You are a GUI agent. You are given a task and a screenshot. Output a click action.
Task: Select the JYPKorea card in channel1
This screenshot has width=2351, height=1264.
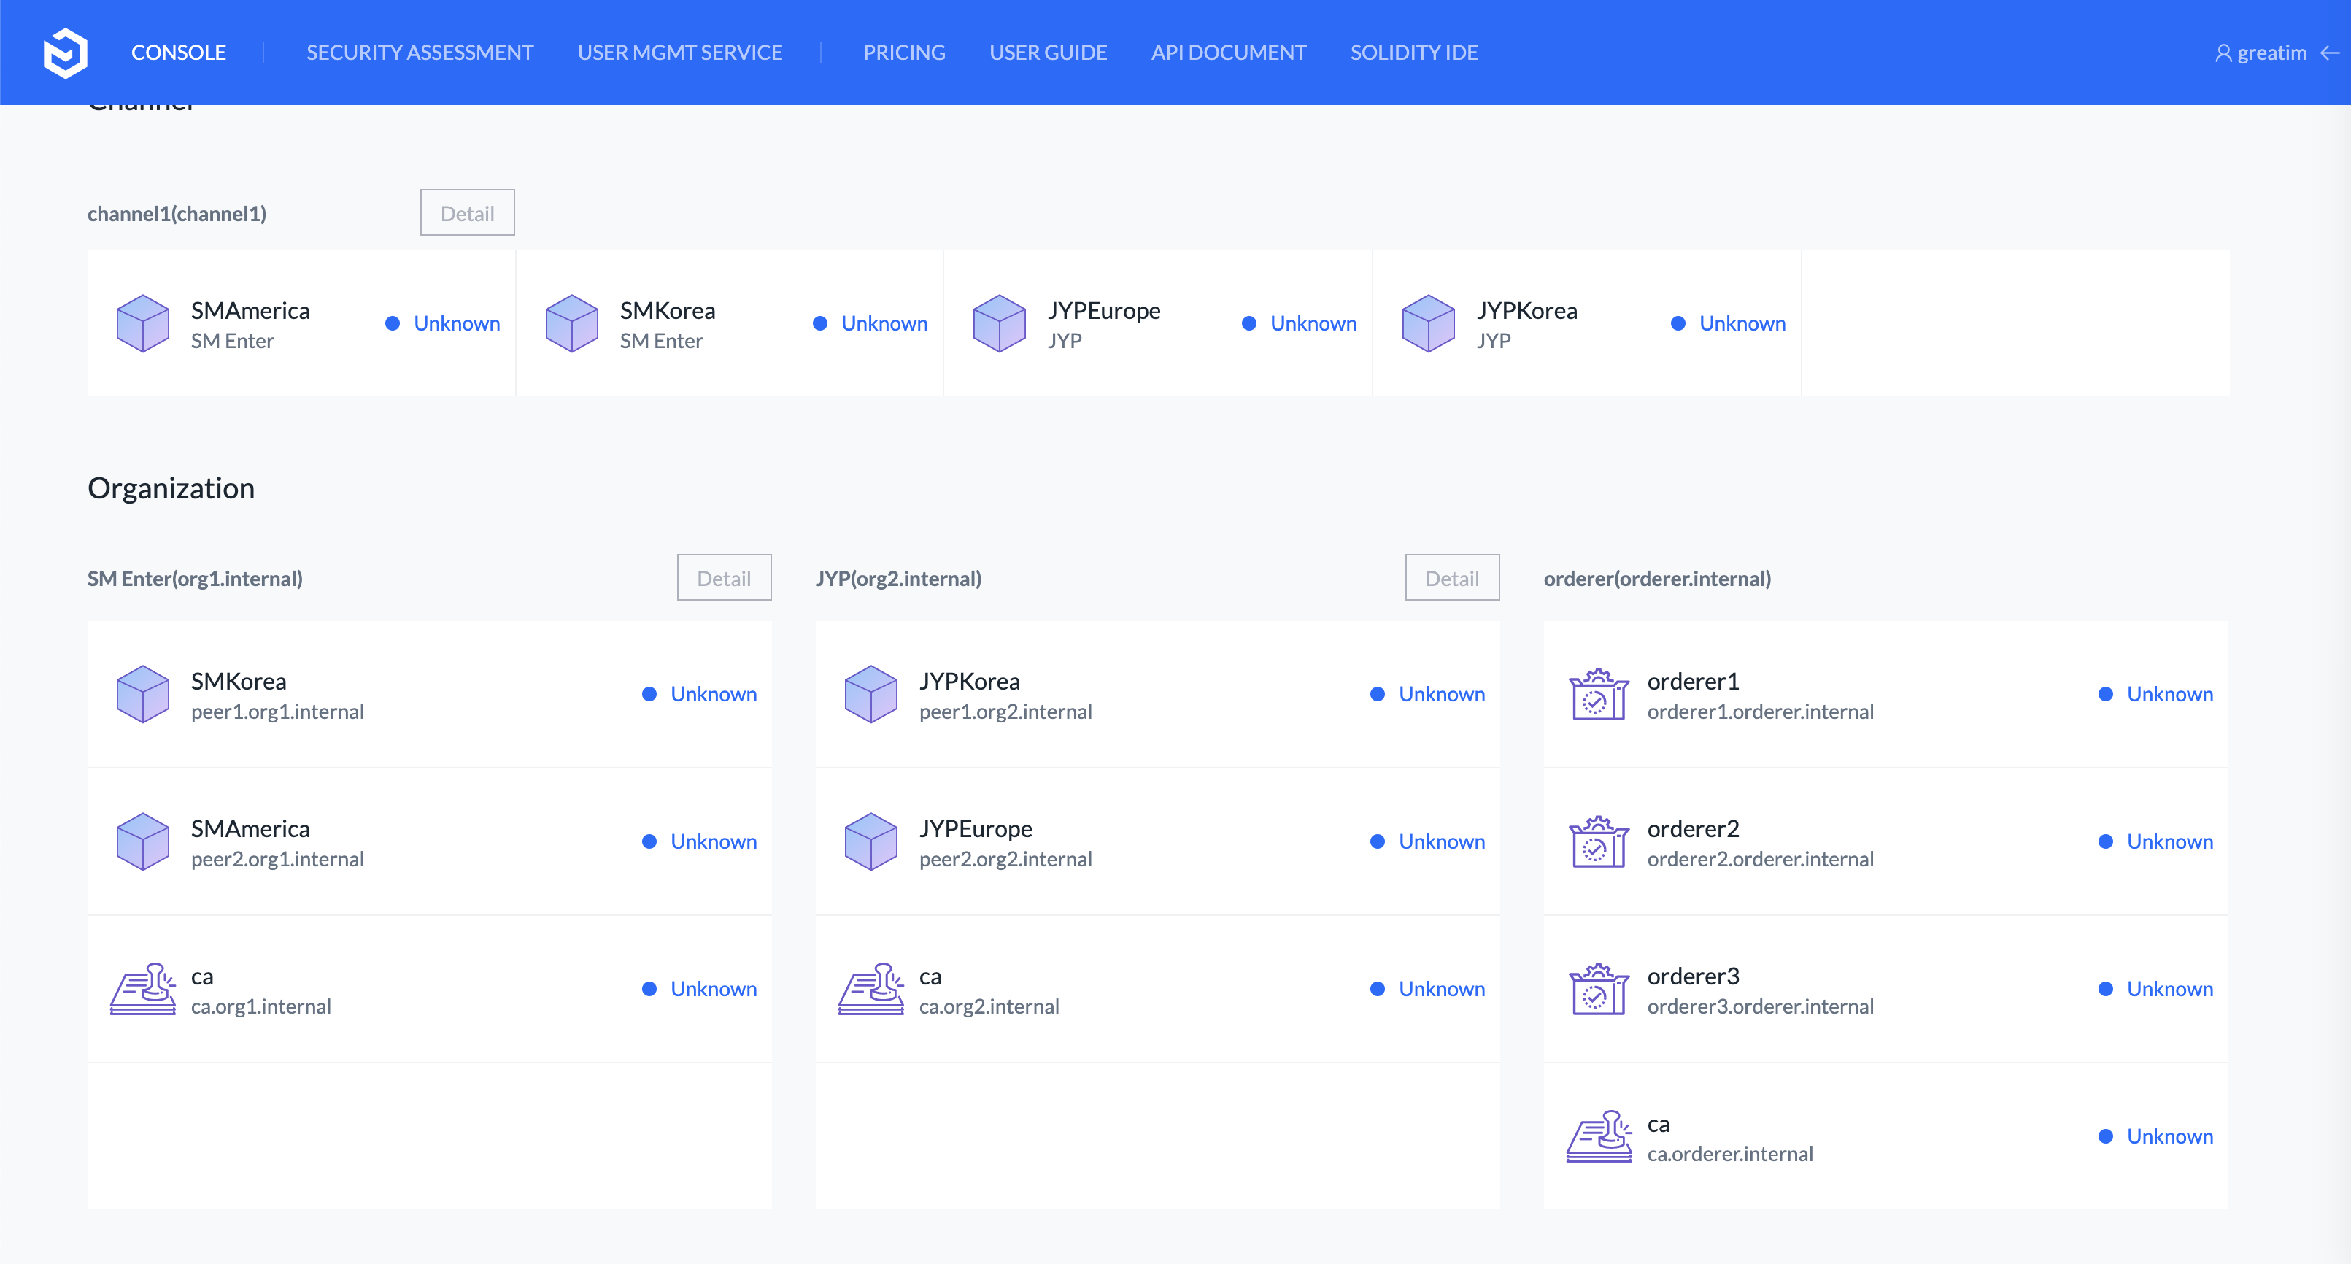1586,323
